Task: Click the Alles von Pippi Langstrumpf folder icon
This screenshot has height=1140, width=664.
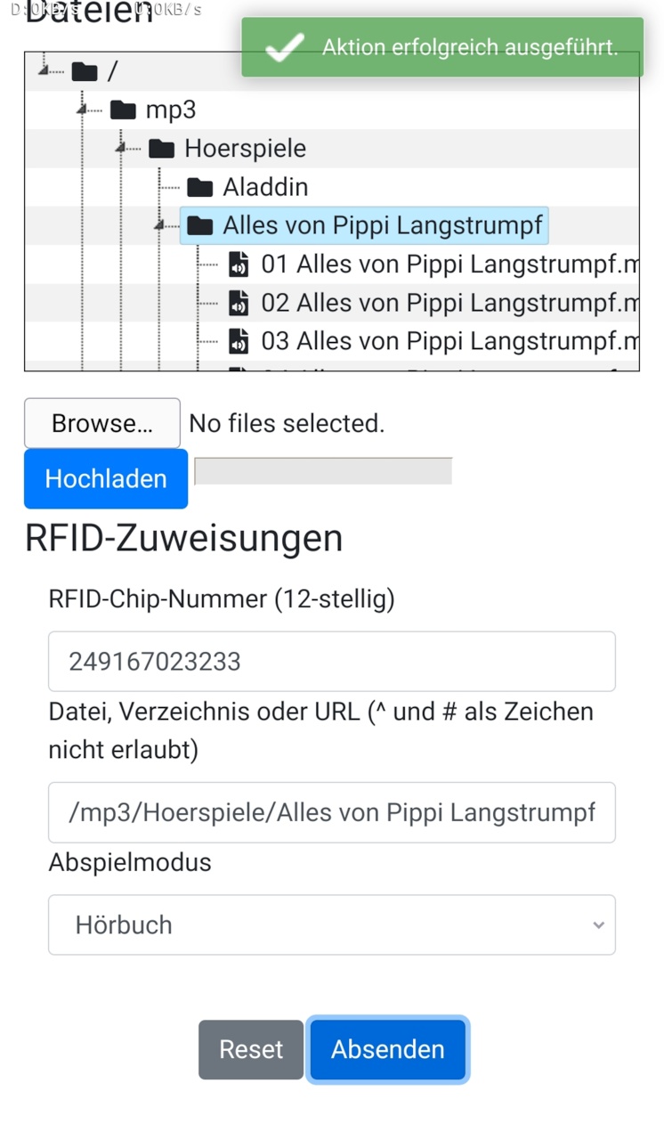Action: (x=200, y=226)
